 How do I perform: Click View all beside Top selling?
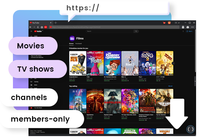pos(170,86)
